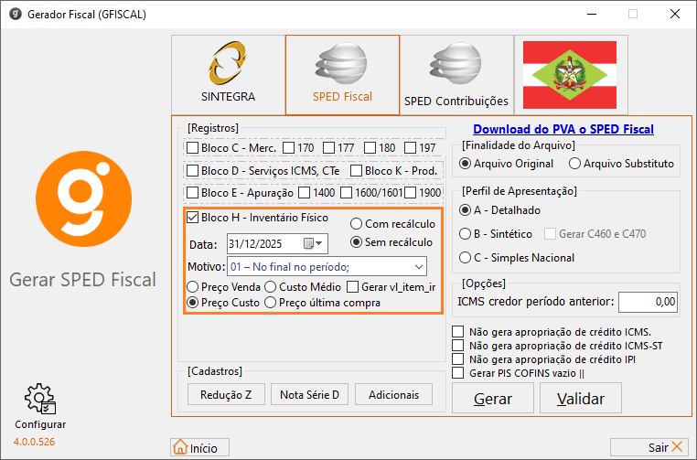Select Sem recálculo option
The height and width of the screenshot is (460, 697).
pyautogui.click(x=356, y=242)
